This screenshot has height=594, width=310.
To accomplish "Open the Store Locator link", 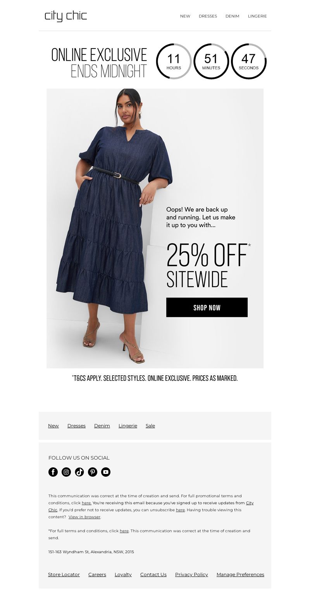I will [64, 575].
